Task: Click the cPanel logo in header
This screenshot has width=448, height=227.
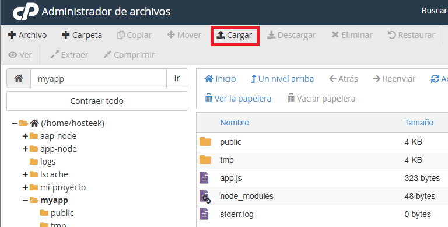Action: coord(26,12)
